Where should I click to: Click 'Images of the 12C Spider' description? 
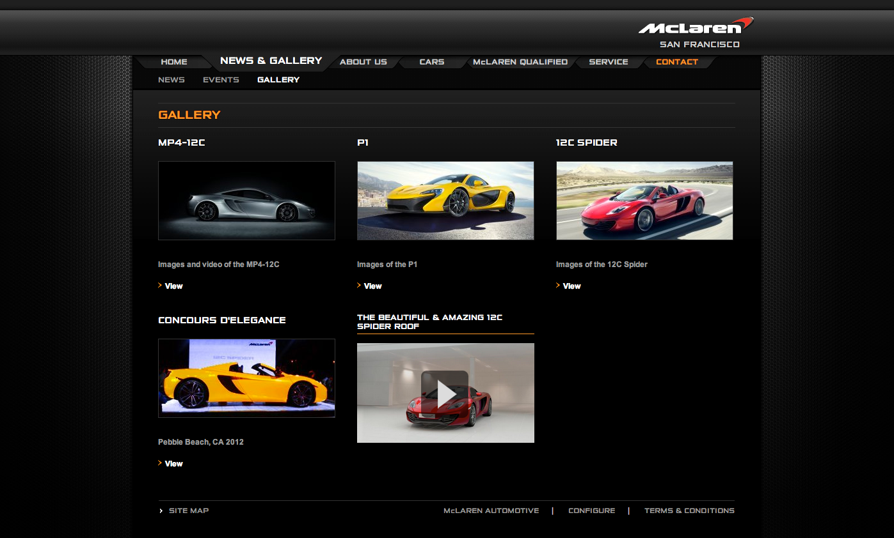602,265
